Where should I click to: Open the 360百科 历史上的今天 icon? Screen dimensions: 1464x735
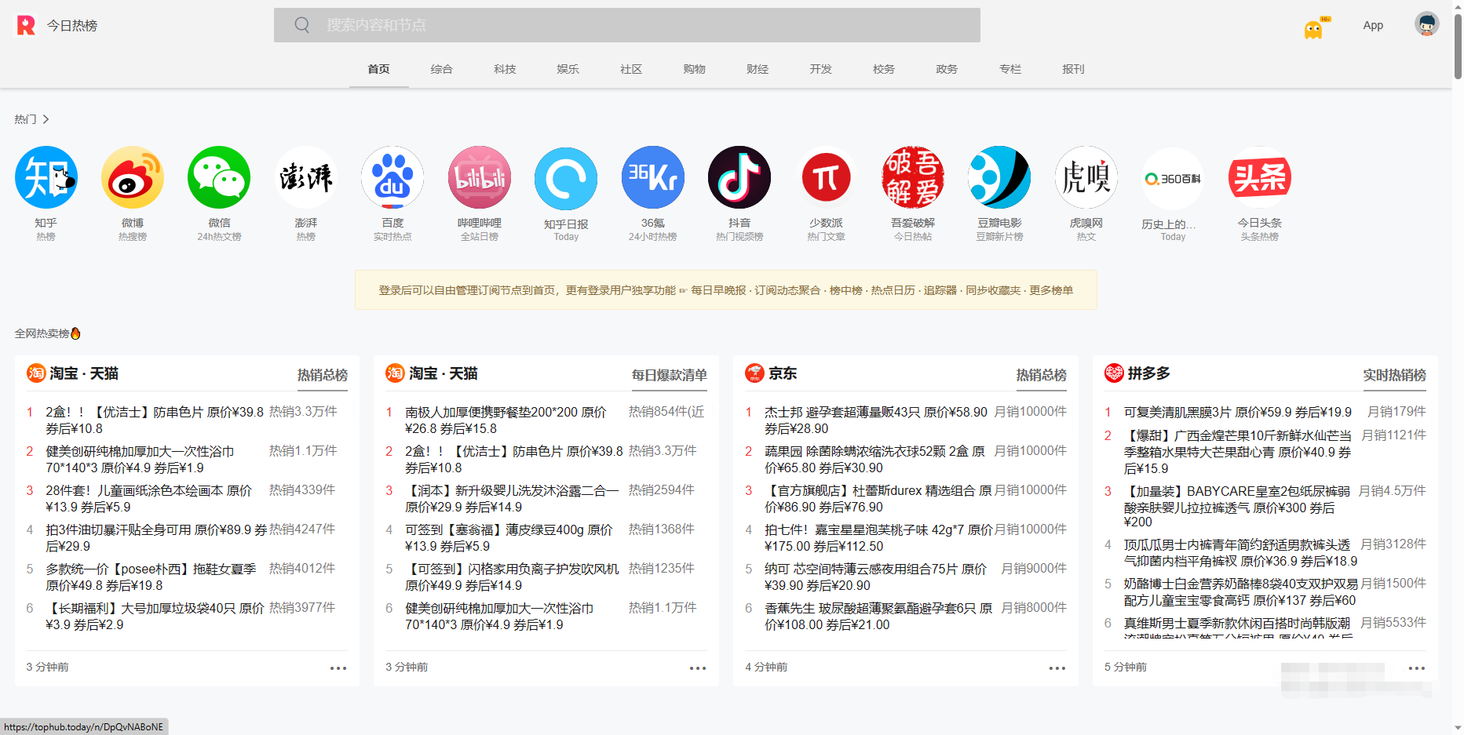1173,179
